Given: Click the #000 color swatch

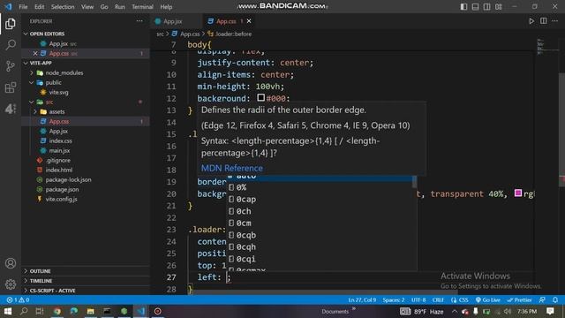Looking at the screenshot, I should pos(261,98).
